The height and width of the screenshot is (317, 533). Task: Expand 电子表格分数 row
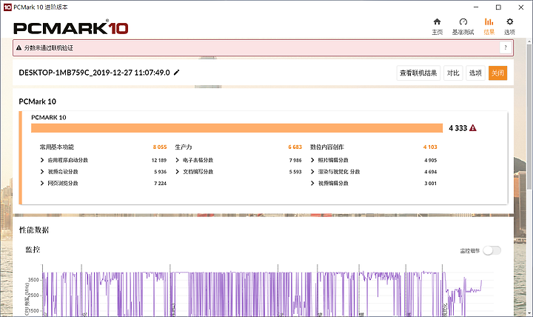click(x=178, y=160)
